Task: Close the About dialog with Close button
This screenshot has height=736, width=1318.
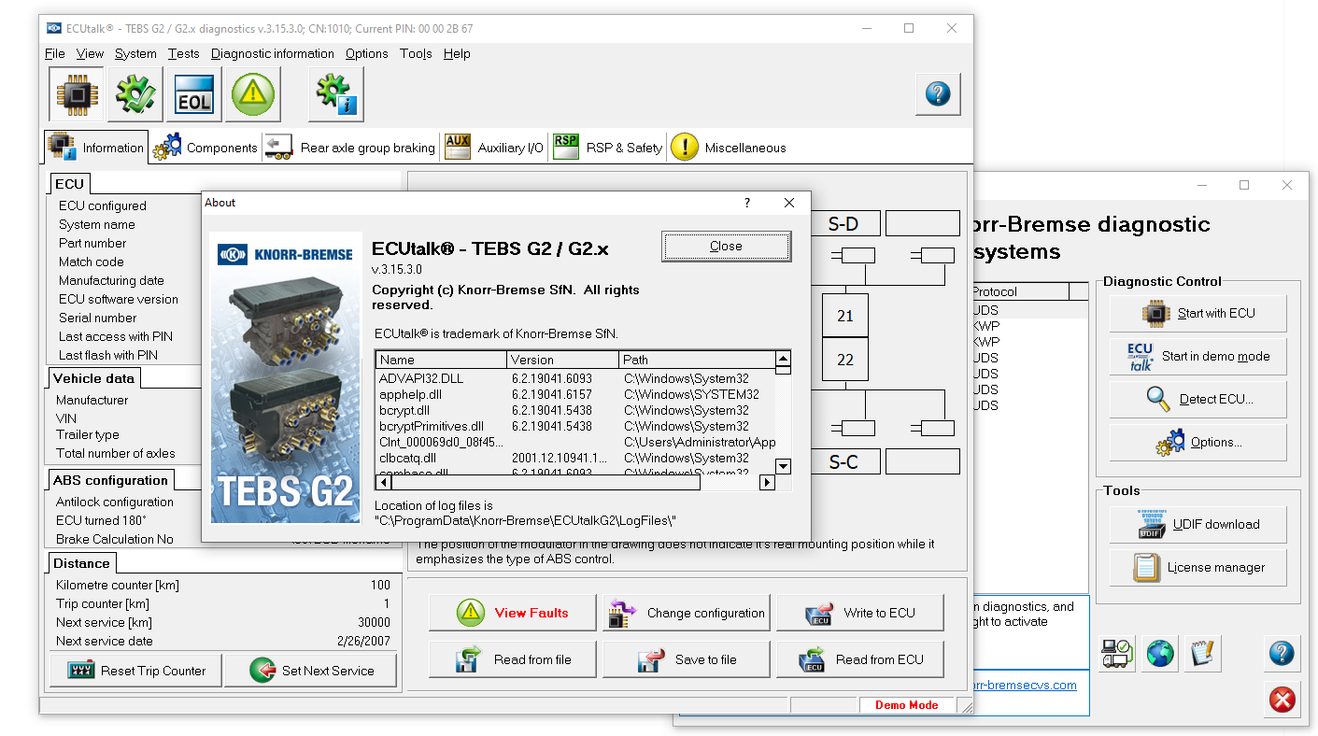Action: [x=726, y=247]
